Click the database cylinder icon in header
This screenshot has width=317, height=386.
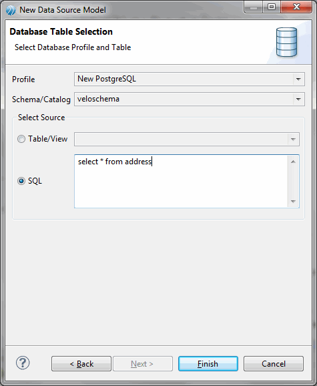point(286,42)
